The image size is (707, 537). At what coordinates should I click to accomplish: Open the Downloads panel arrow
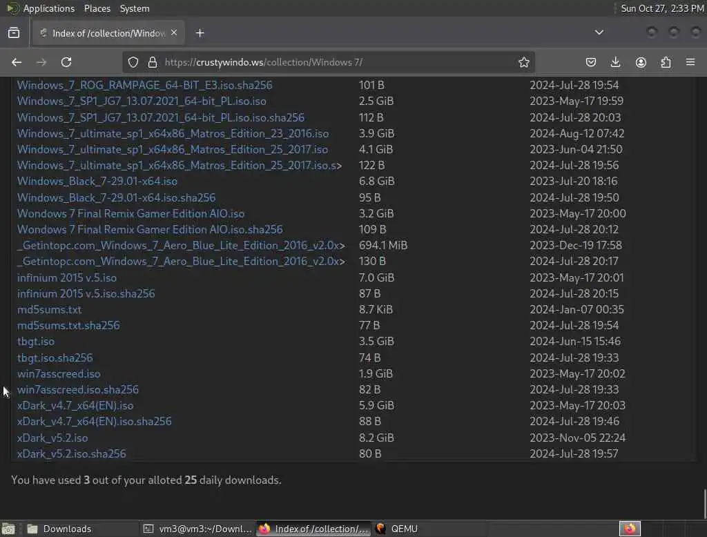tap(615, 62)
